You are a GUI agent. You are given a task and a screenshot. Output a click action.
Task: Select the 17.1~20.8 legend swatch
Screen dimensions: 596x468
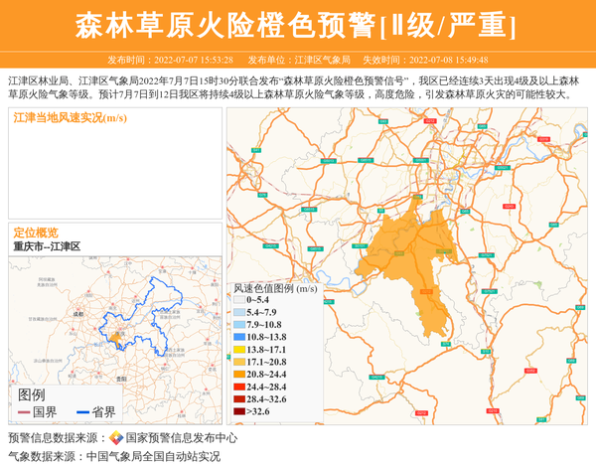239,362
